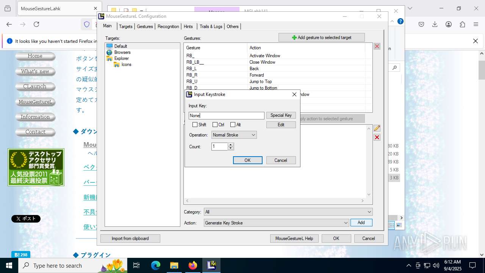Select the RB_U Jump to Top row
Screen dimensions: 485x273
[275, 82]
